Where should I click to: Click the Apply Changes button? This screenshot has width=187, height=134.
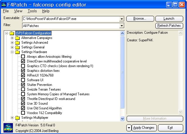143,128
